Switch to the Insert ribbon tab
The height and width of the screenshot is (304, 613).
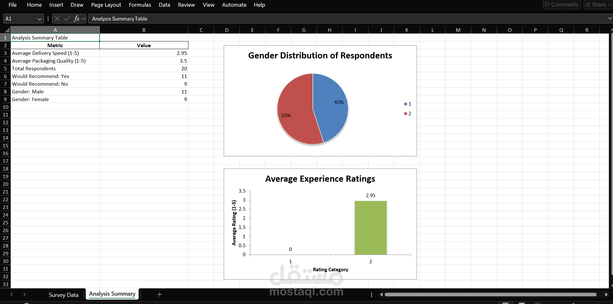(56, 5)
